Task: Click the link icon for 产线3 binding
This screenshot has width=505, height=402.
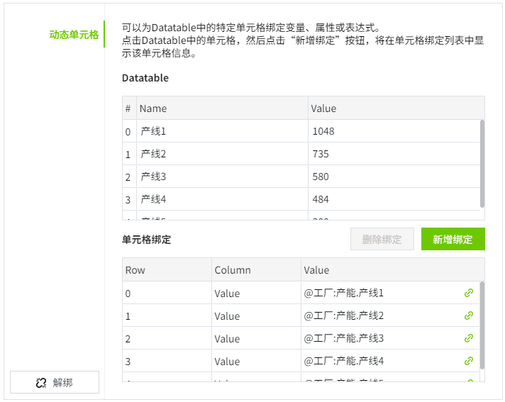Action: (x=468, y=338)
